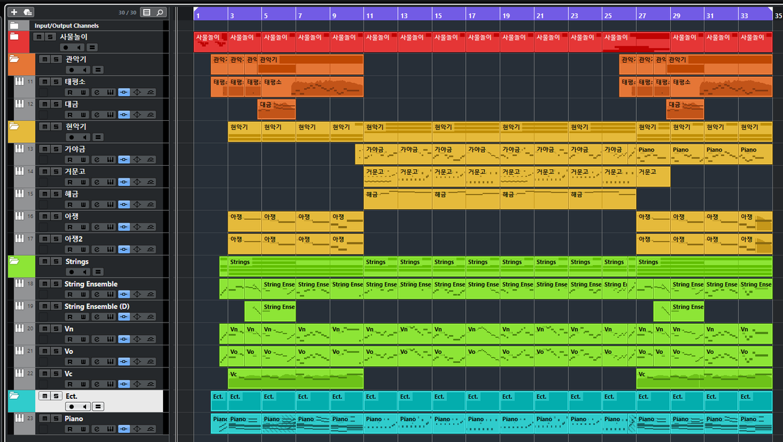Collapse the 관악기 folder track
The image size is (783, 442).
click(14, 59)
